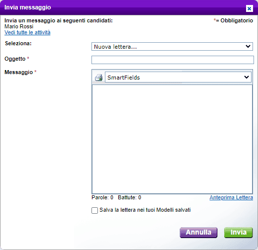This screenshot has width=258, height=250.
Task: Click the Oggetto field label
Action: tap(15, 59)
